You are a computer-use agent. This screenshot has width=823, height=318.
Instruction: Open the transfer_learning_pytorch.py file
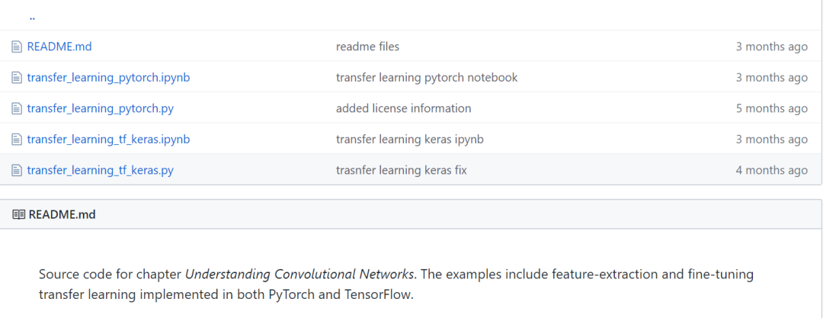[100, 108]
